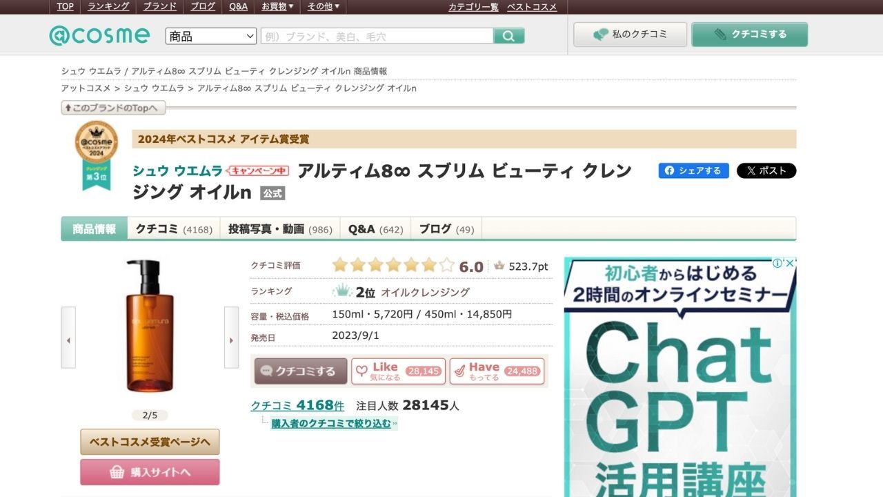Click the 2023/9/1 release date text
Screen dimensions: 883x497
[x=355, y=335]
